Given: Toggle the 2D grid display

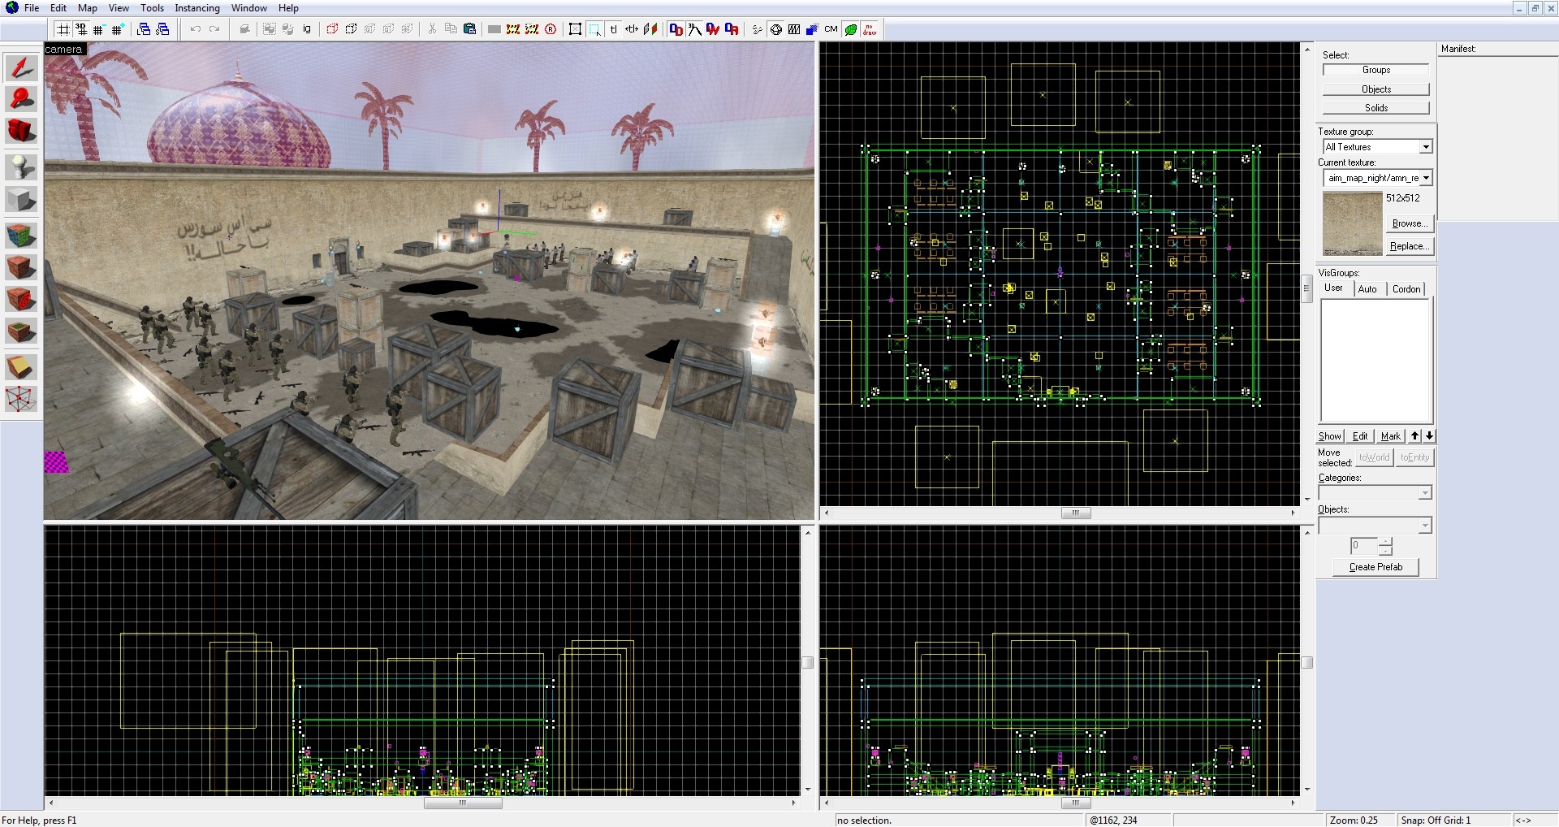Looking at the screenshot, I should (63, 29).
